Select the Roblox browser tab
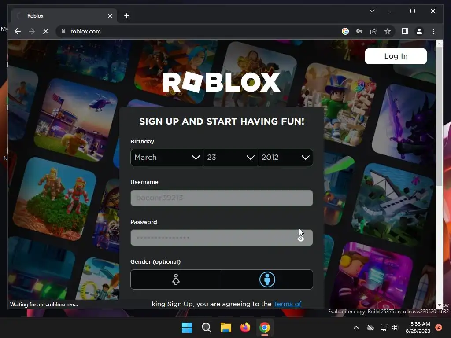This screenshot has height=338, width=451. point(64,16)
